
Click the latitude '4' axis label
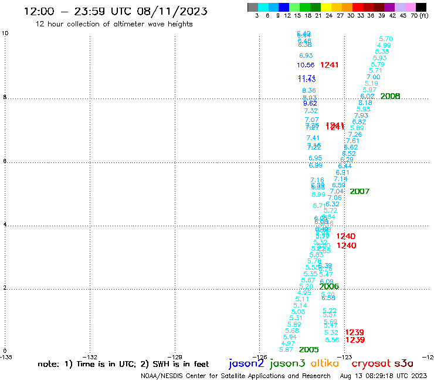[x=5, y=224]
